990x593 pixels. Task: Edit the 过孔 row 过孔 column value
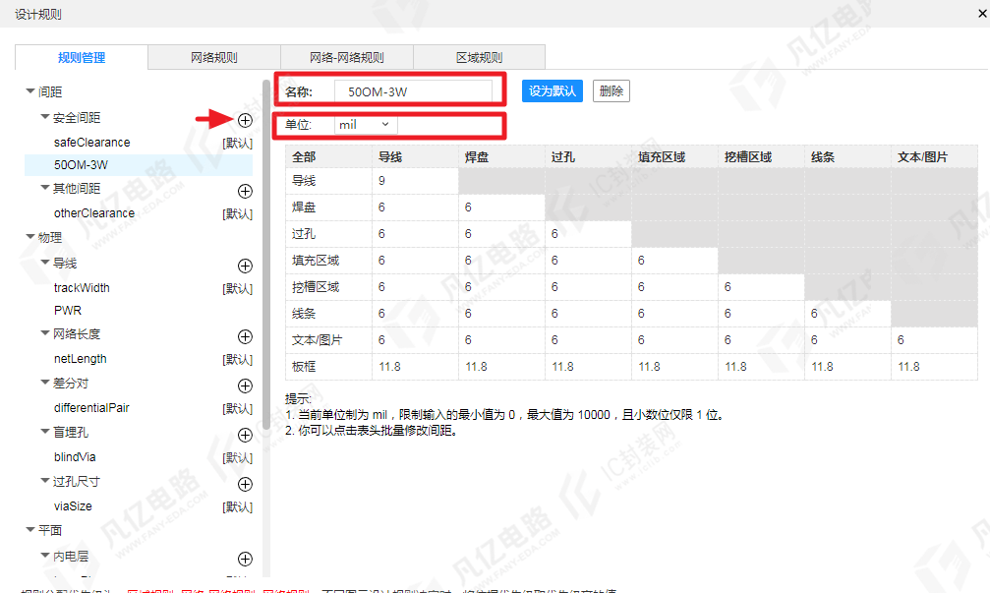coord(589,234)
